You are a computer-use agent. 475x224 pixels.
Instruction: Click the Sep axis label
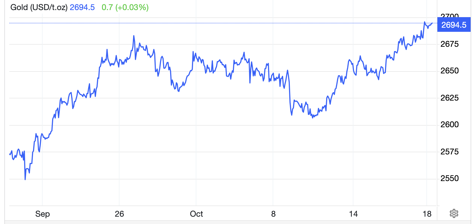click(x=43, y=214)
